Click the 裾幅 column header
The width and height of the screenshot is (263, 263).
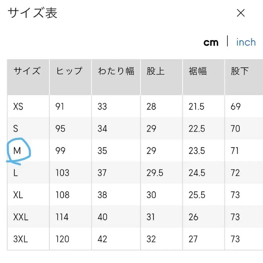(x=197, y=71)
